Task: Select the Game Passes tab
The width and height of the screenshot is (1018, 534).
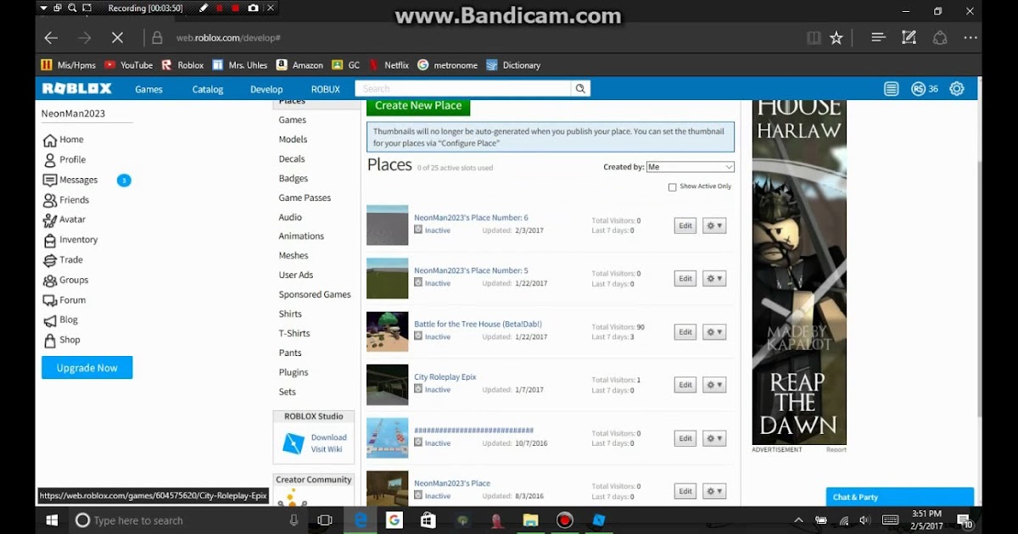Action: tap(305, 197)
